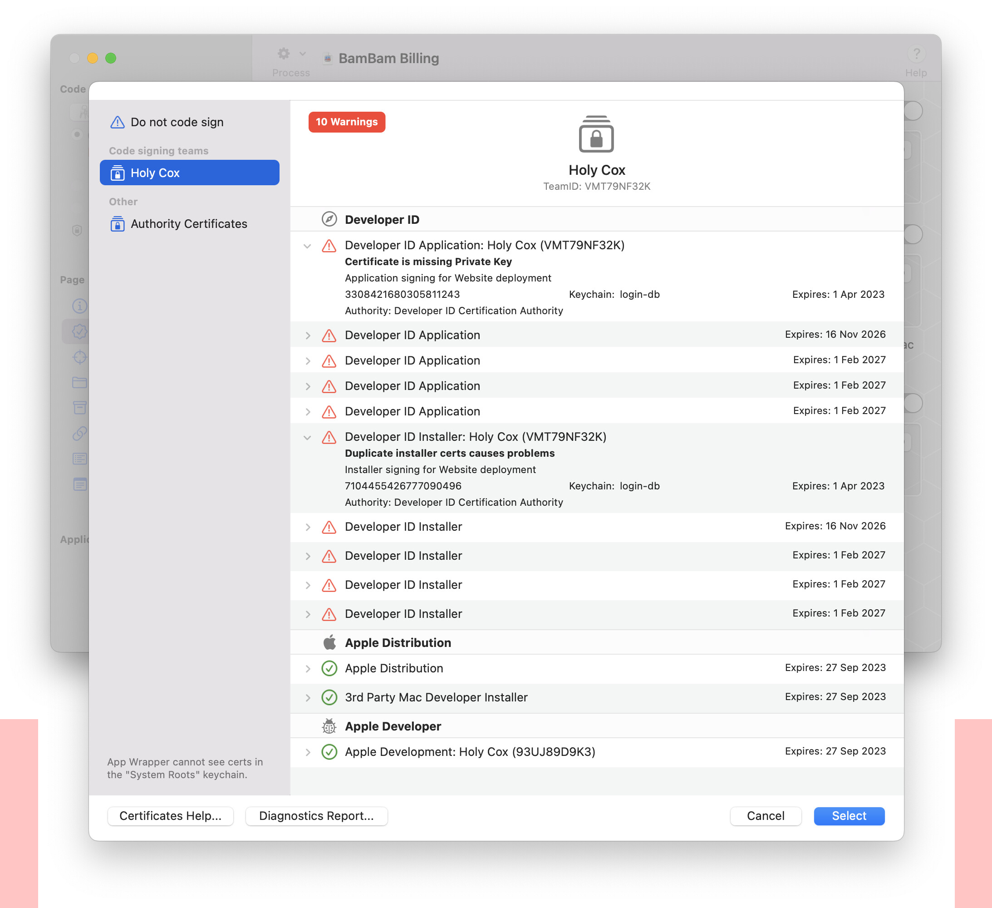Confirm with the Select button
This screenshot has width=992, height=908.
(849, 816)
